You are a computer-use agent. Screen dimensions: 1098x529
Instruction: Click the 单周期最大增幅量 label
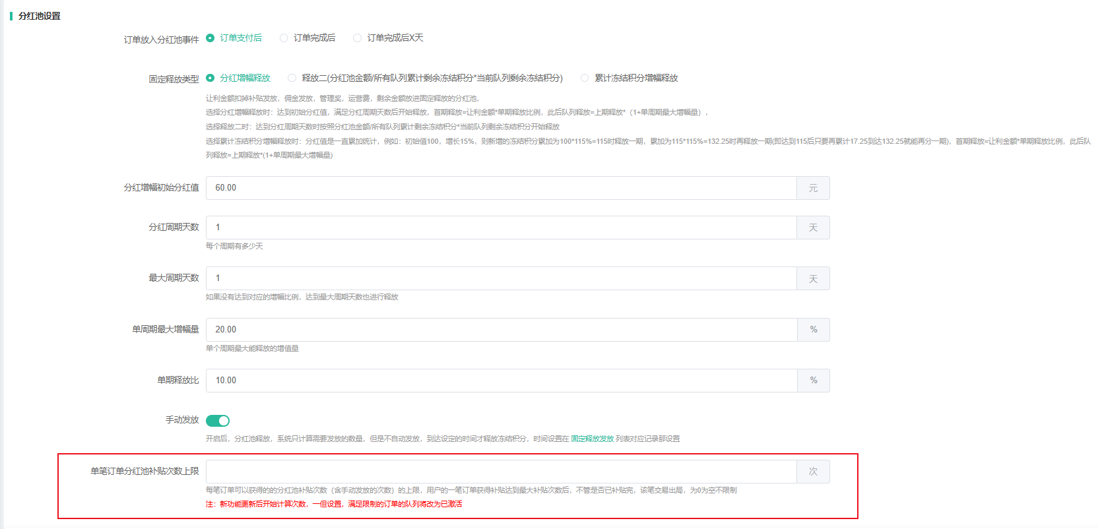point(166,329)
